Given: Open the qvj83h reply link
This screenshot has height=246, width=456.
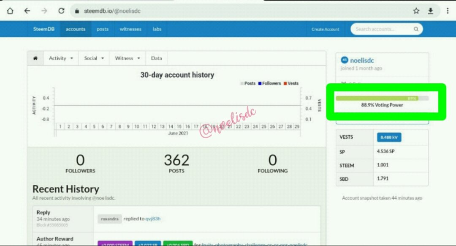Looking at the screenshot, I should click(153, 219).
